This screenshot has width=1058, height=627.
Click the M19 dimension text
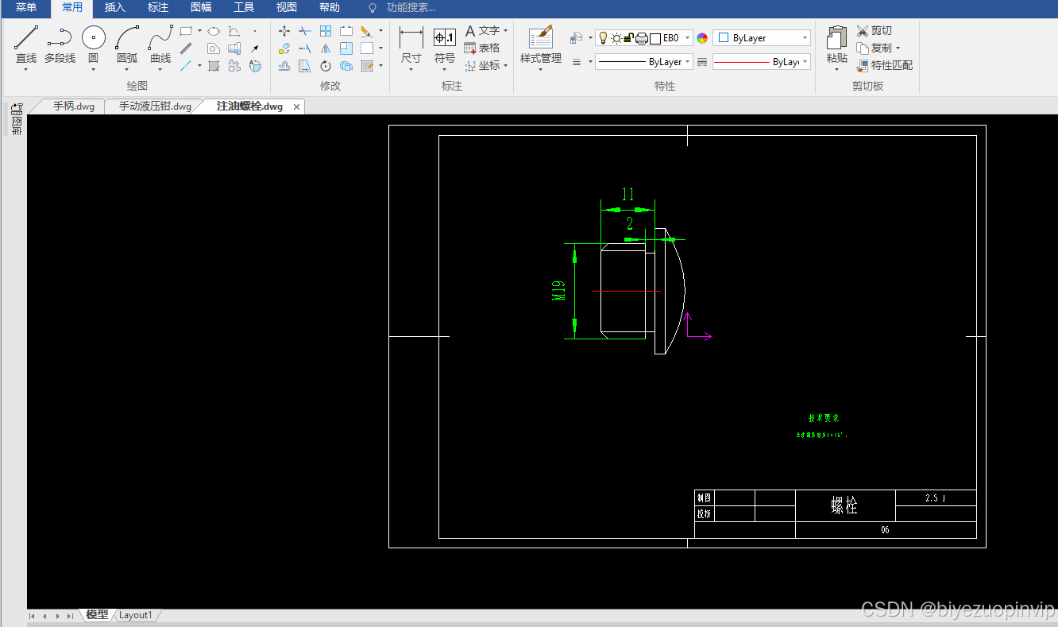tap(558, 289)
